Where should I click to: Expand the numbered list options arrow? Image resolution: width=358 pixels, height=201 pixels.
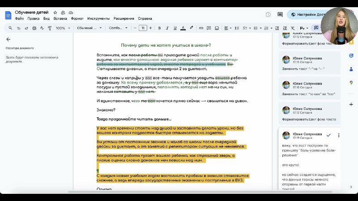272,28
